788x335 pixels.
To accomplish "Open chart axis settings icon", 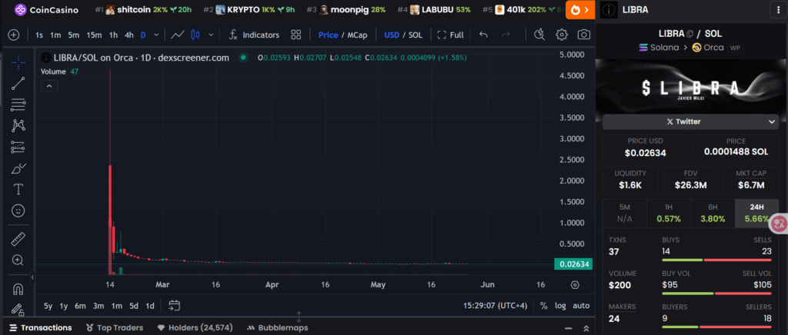I will pyautogui.click(x=576, y=285).
